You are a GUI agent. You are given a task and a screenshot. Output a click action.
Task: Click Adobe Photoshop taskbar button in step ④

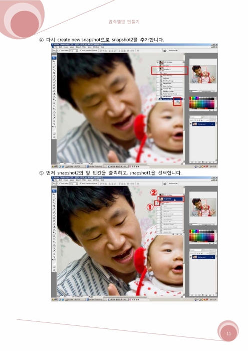pyautogui.click(x=96, y=166)
